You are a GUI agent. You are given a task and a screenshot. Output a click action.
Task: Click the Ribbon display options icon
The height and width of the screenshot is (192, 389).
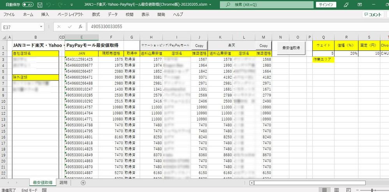360,5
